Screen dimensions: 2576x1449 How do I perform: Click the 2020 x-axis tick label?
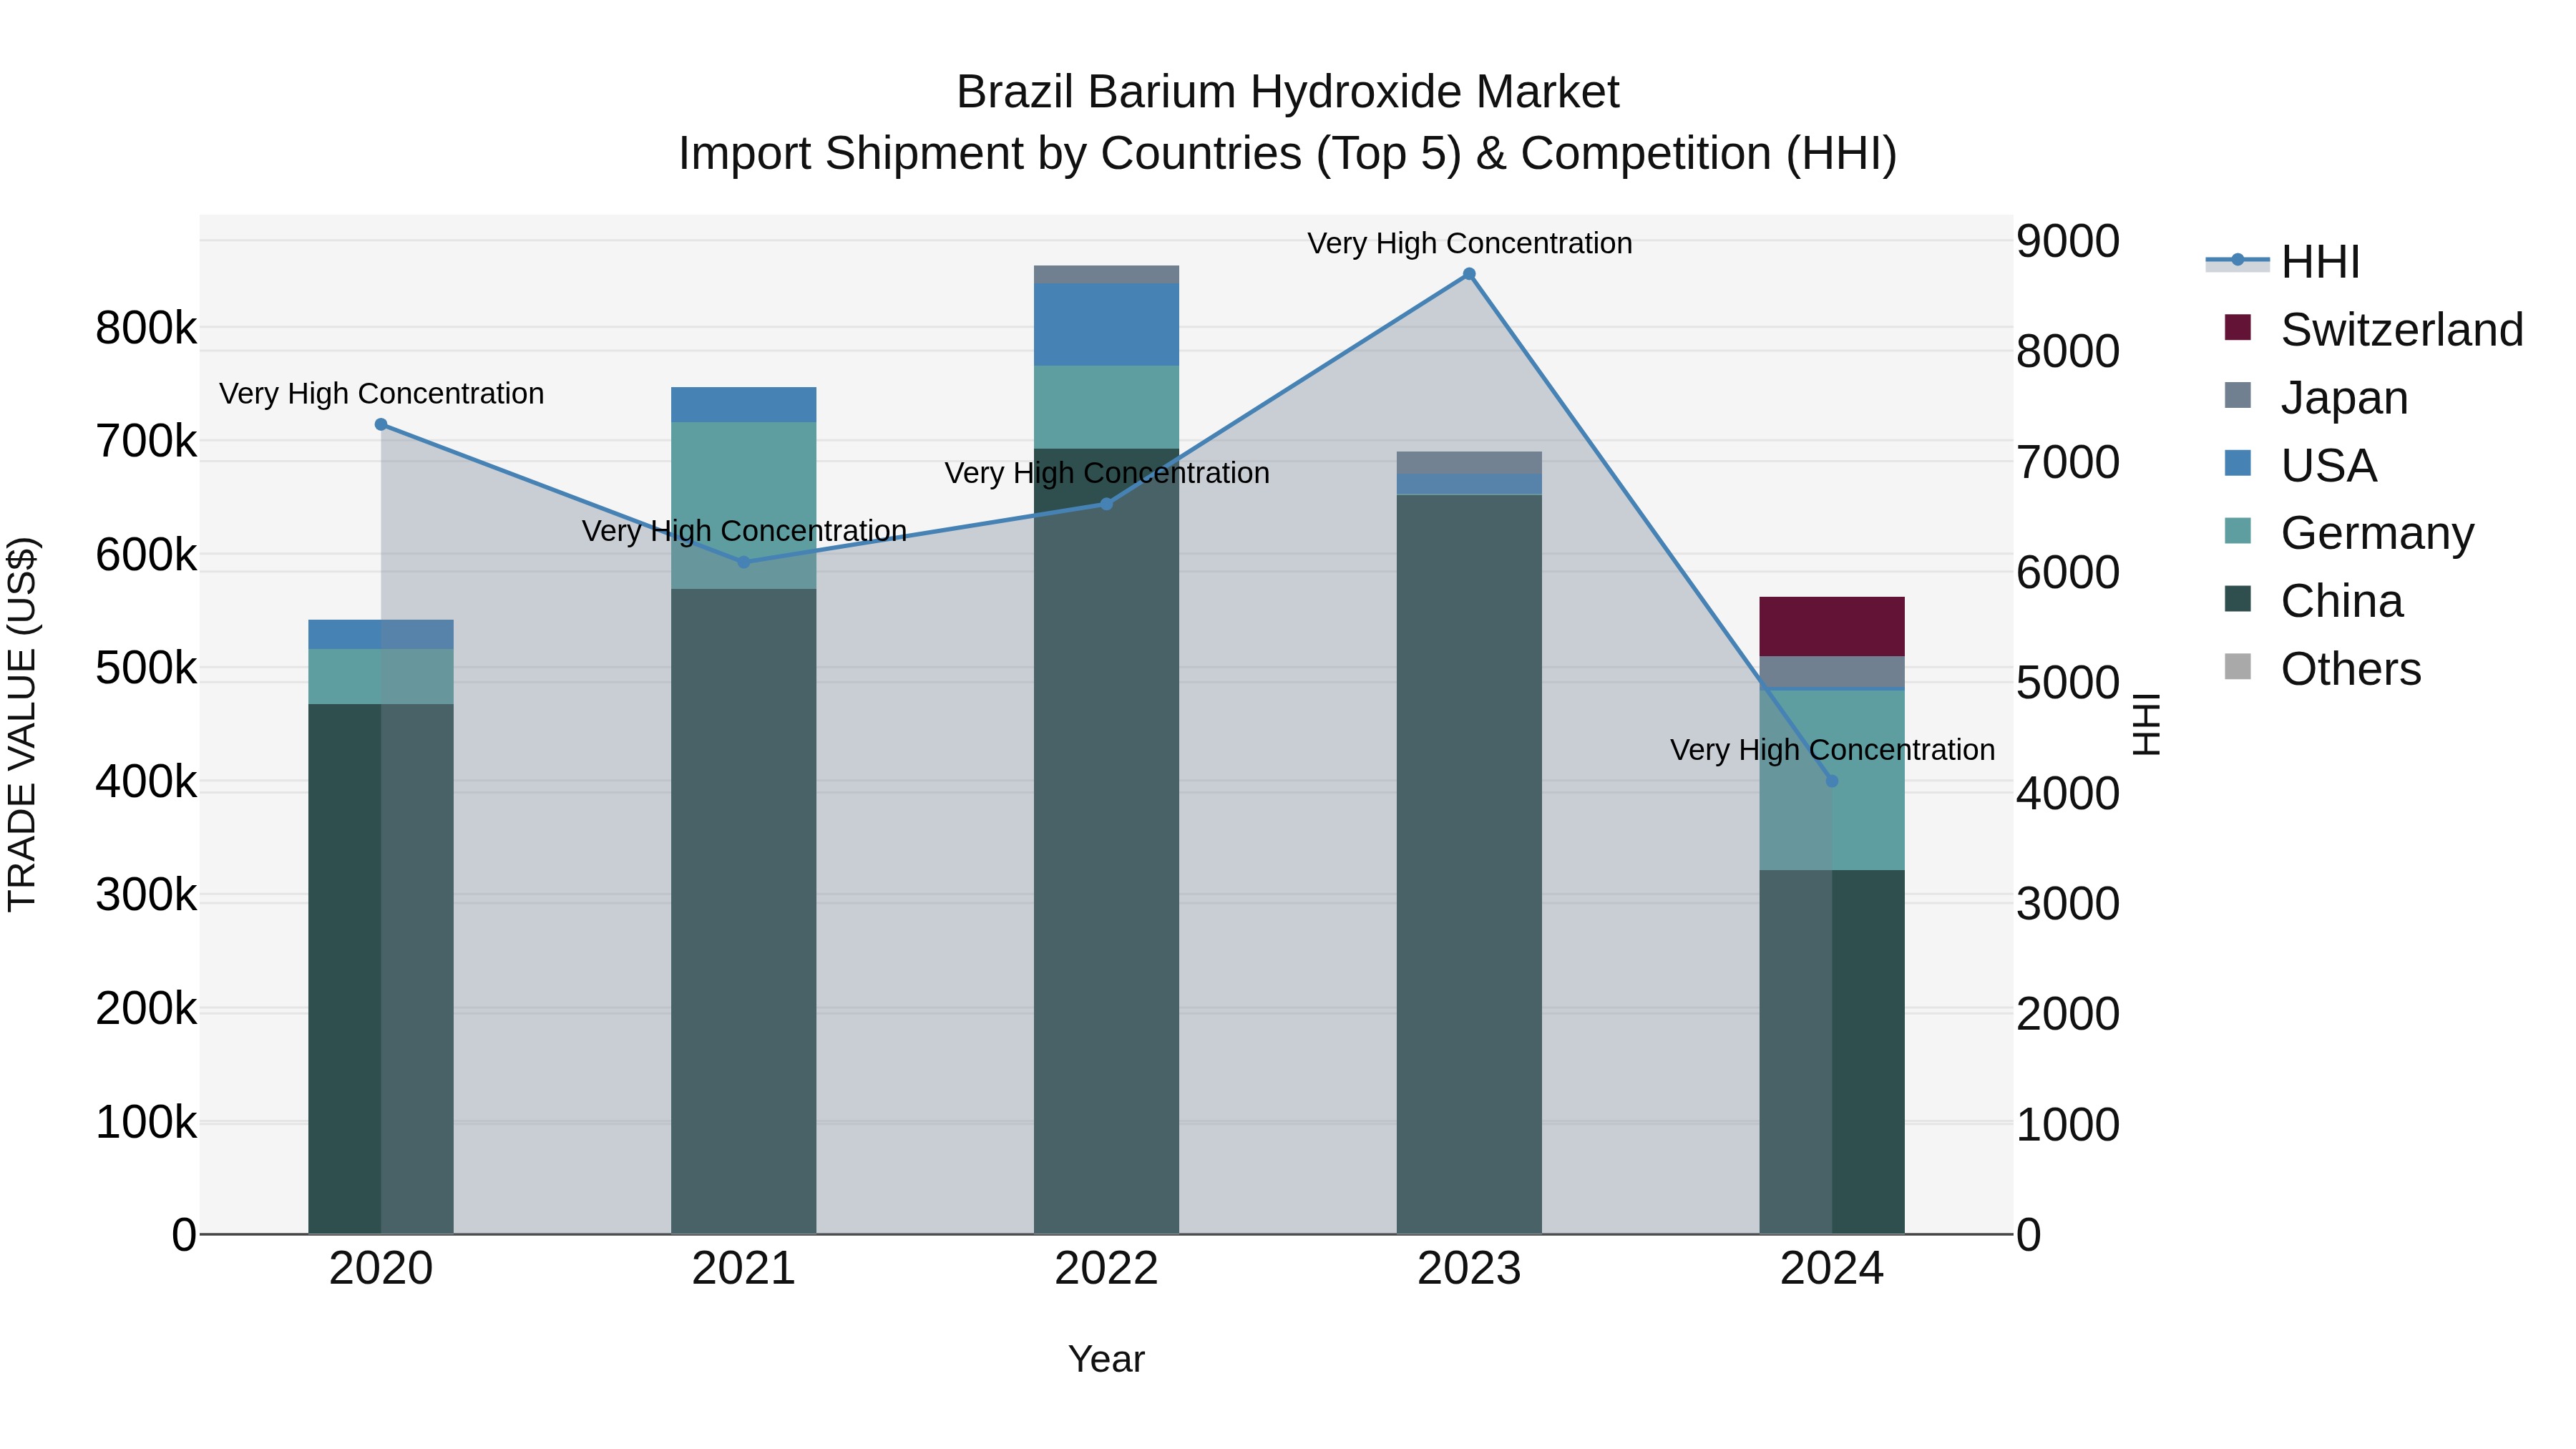[x=381, y=1269]
